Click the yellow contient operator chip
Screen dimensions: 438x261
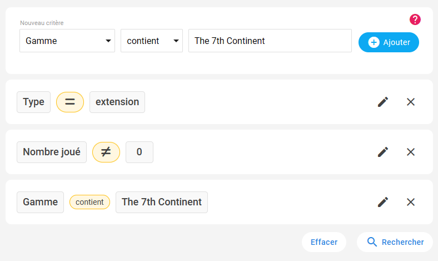89,202
